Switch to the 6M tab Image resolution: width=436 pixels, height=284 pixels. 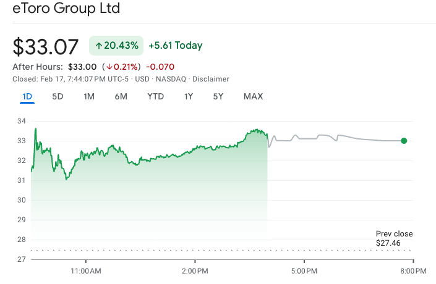[x=121, y=96]
